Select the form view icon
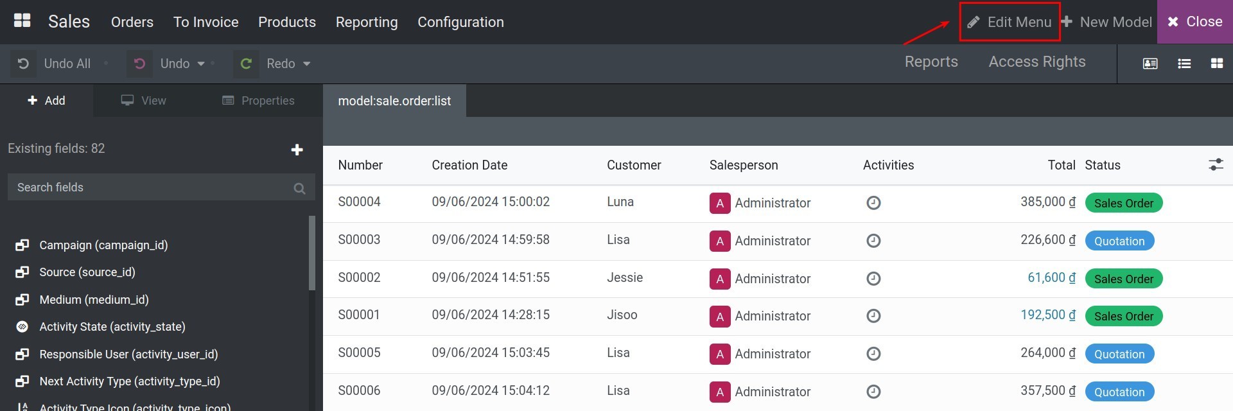Screen dimensions: 1233x411 (x=1150, y=64)
